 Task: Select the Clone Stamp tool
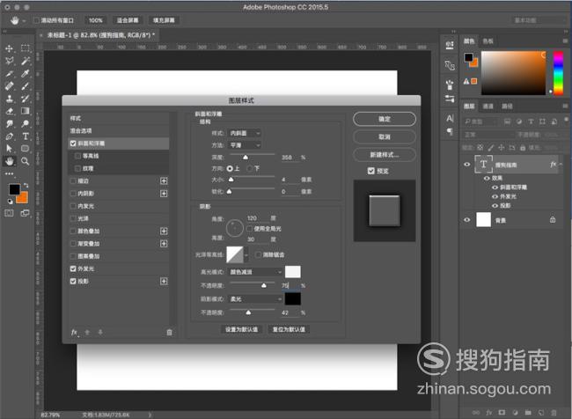pos(10,99)
